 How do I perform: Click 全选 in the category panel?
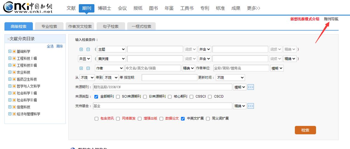coord(50,46)
